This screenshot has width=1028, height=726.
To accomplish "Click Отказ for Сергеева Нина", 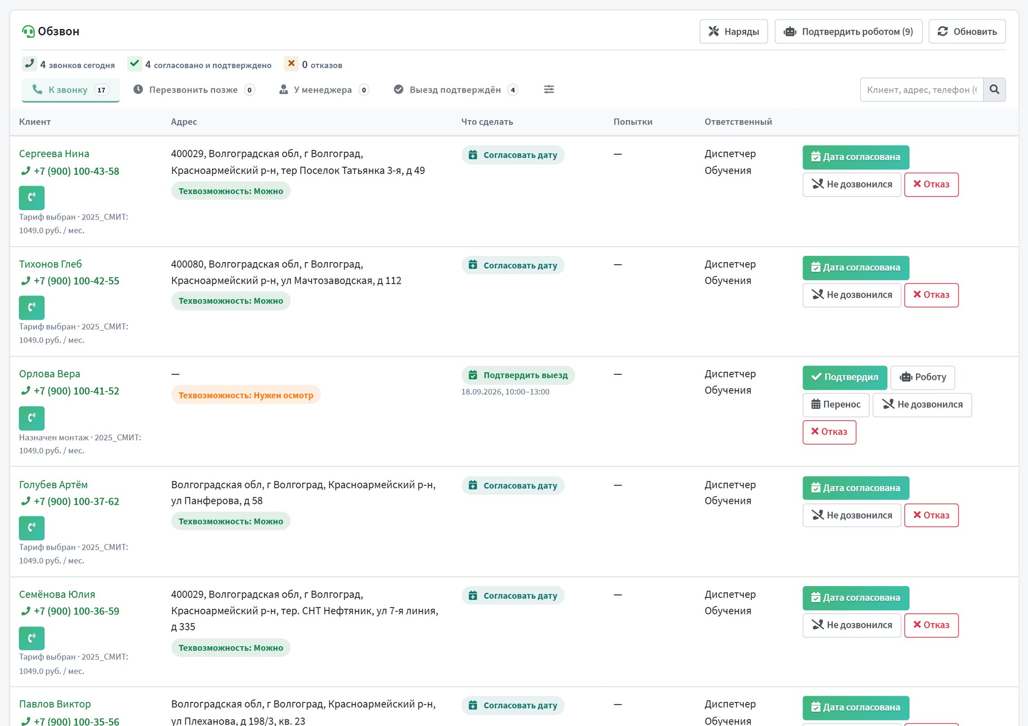I will click(x=931, y=185).
